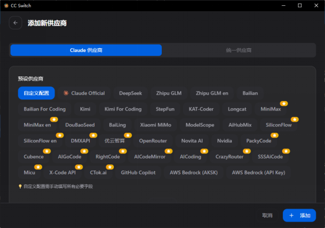
Task: Switch to 统一供应商 tab
Action: (239, 50)
